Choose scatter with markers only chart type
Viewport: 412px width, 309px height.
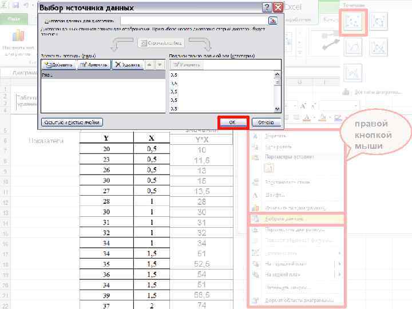[x=353, y=22]
